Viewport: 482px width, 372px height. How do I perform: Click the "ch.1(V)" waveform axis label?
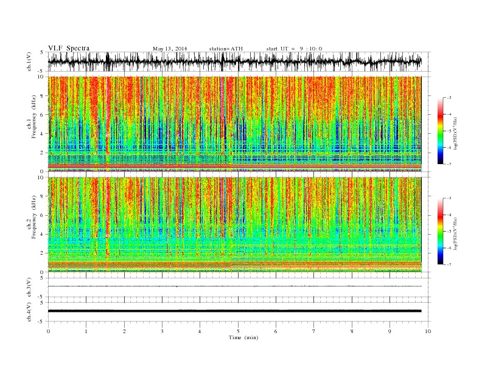click(29, 61)
